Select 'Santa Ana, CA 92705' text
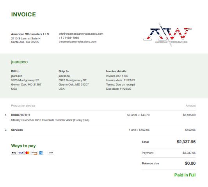208x187 pixels. pos(25,42)
